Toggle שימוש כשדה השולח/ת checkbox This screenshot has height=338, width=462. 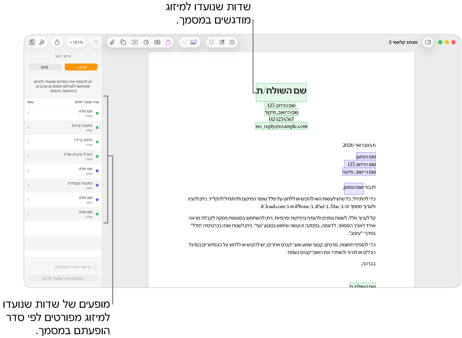(95, 267)
